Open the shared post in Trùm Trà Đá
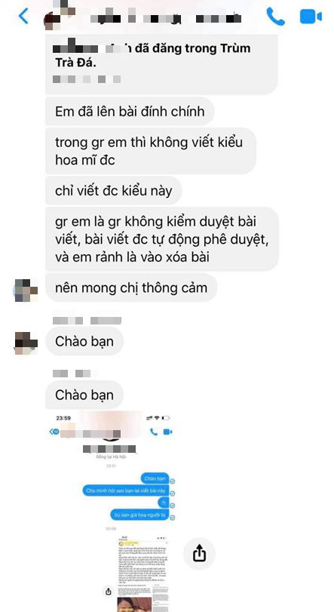The height and width of the screenshot is (612, 334). click(161, 64)
